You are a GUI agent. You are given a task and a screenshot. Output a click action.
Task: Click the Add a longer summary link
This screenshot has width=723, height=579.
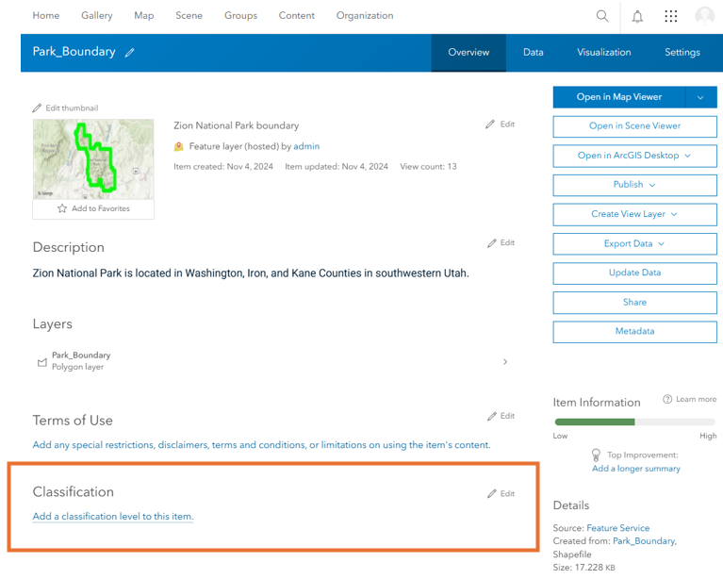[636, 469]
